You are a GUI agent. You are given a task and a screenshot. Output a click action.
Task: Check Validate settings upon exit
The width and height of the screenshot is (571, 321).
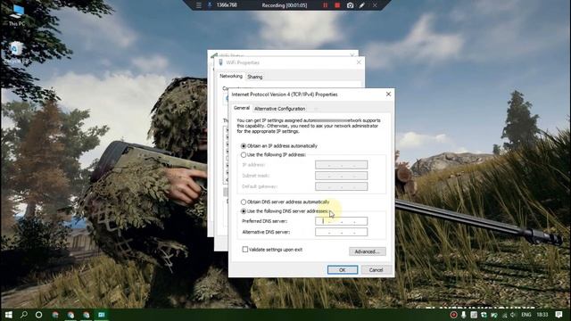272,250
